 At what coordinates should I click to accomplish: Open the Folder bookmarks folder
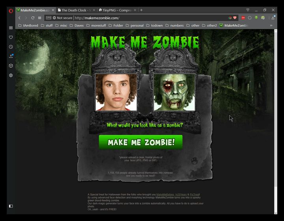click(x=116, y=26)
